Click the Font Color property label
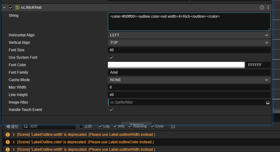The height and width of the screenshot is (152, 280). pos(17,65)
